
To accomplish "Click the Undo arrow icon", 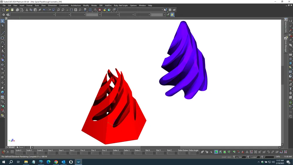I will coord(45,10).
